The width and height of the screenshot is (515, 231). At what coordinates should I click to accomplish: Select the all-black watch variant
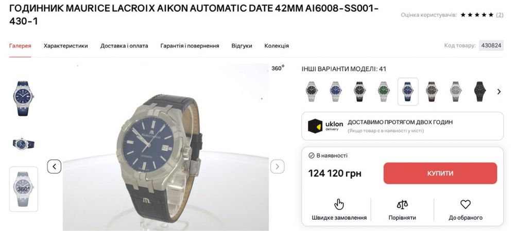pyautogui.click(x=480, y=92)
